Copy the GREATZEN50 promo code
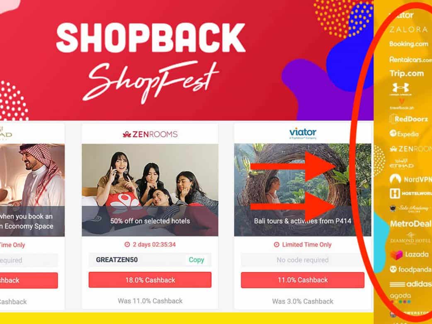 (x=196, y=260)
